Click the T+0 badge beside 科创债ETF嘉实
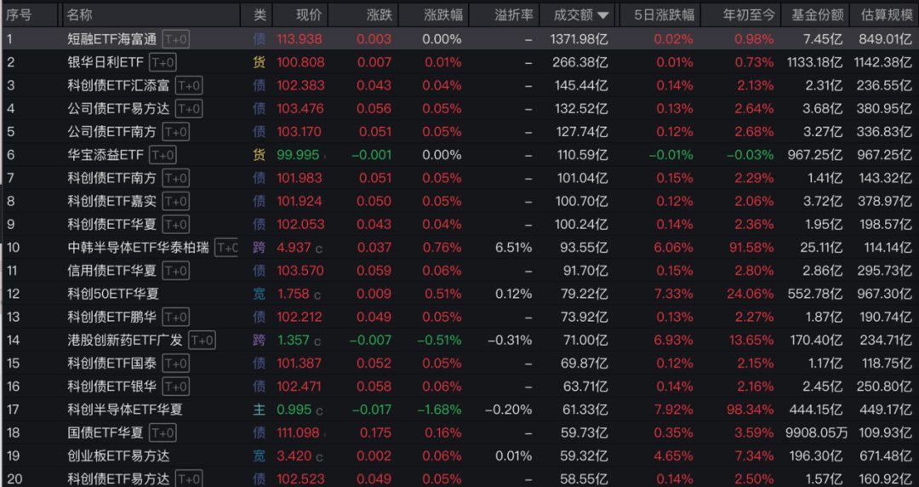The width and height of the screenshot is (919, 487). 176,201
